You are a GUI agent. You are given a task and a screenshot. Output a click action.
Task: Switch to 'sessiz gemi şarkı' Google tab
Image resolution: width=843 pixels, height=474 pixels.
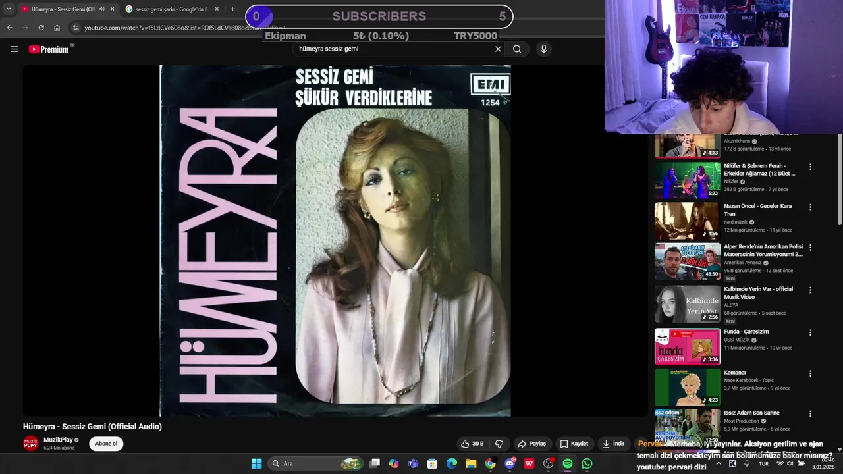pos(172,9)
